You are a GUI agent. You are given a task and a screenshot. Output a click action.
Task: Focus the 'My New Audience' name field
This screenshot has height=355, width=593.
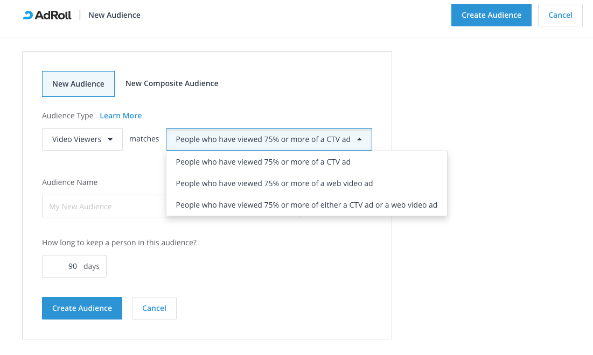point(102,207)
